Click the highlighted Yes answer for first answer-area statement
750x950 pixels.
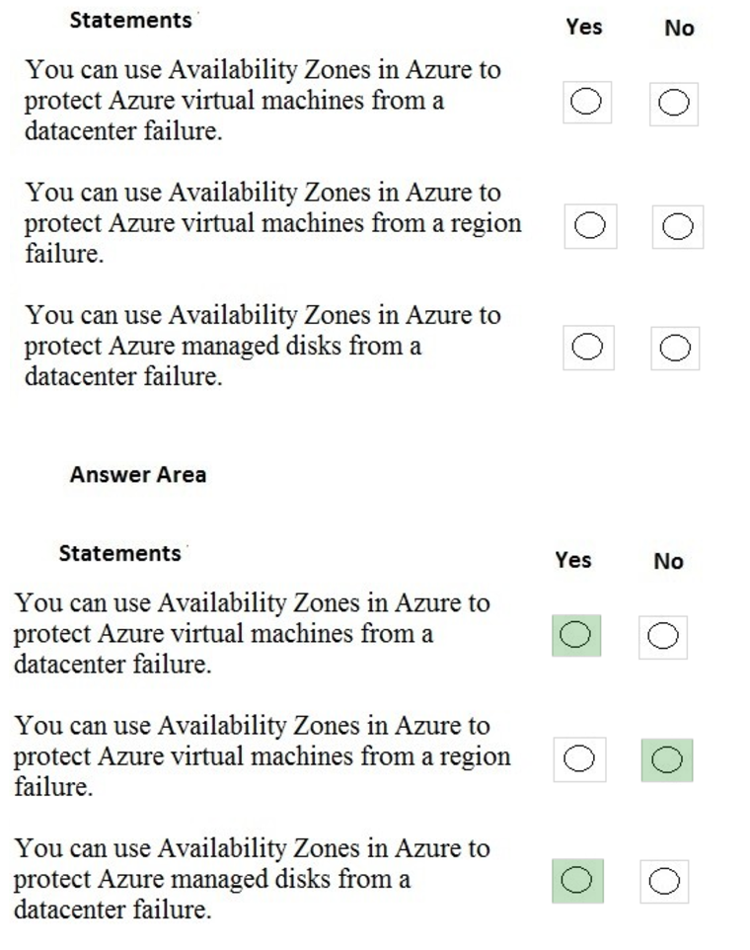coord(576,636)
